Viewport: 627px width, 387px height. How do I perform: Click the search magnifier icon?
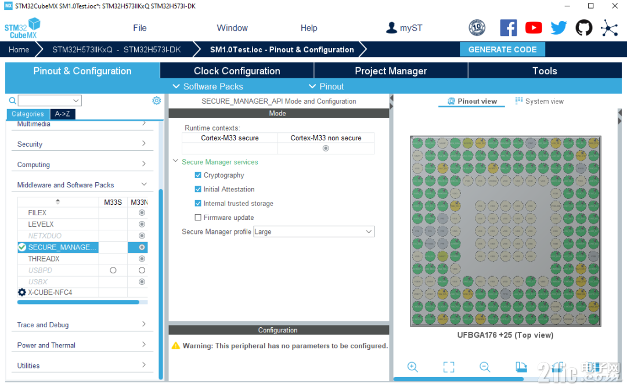(x=13, y=100)
